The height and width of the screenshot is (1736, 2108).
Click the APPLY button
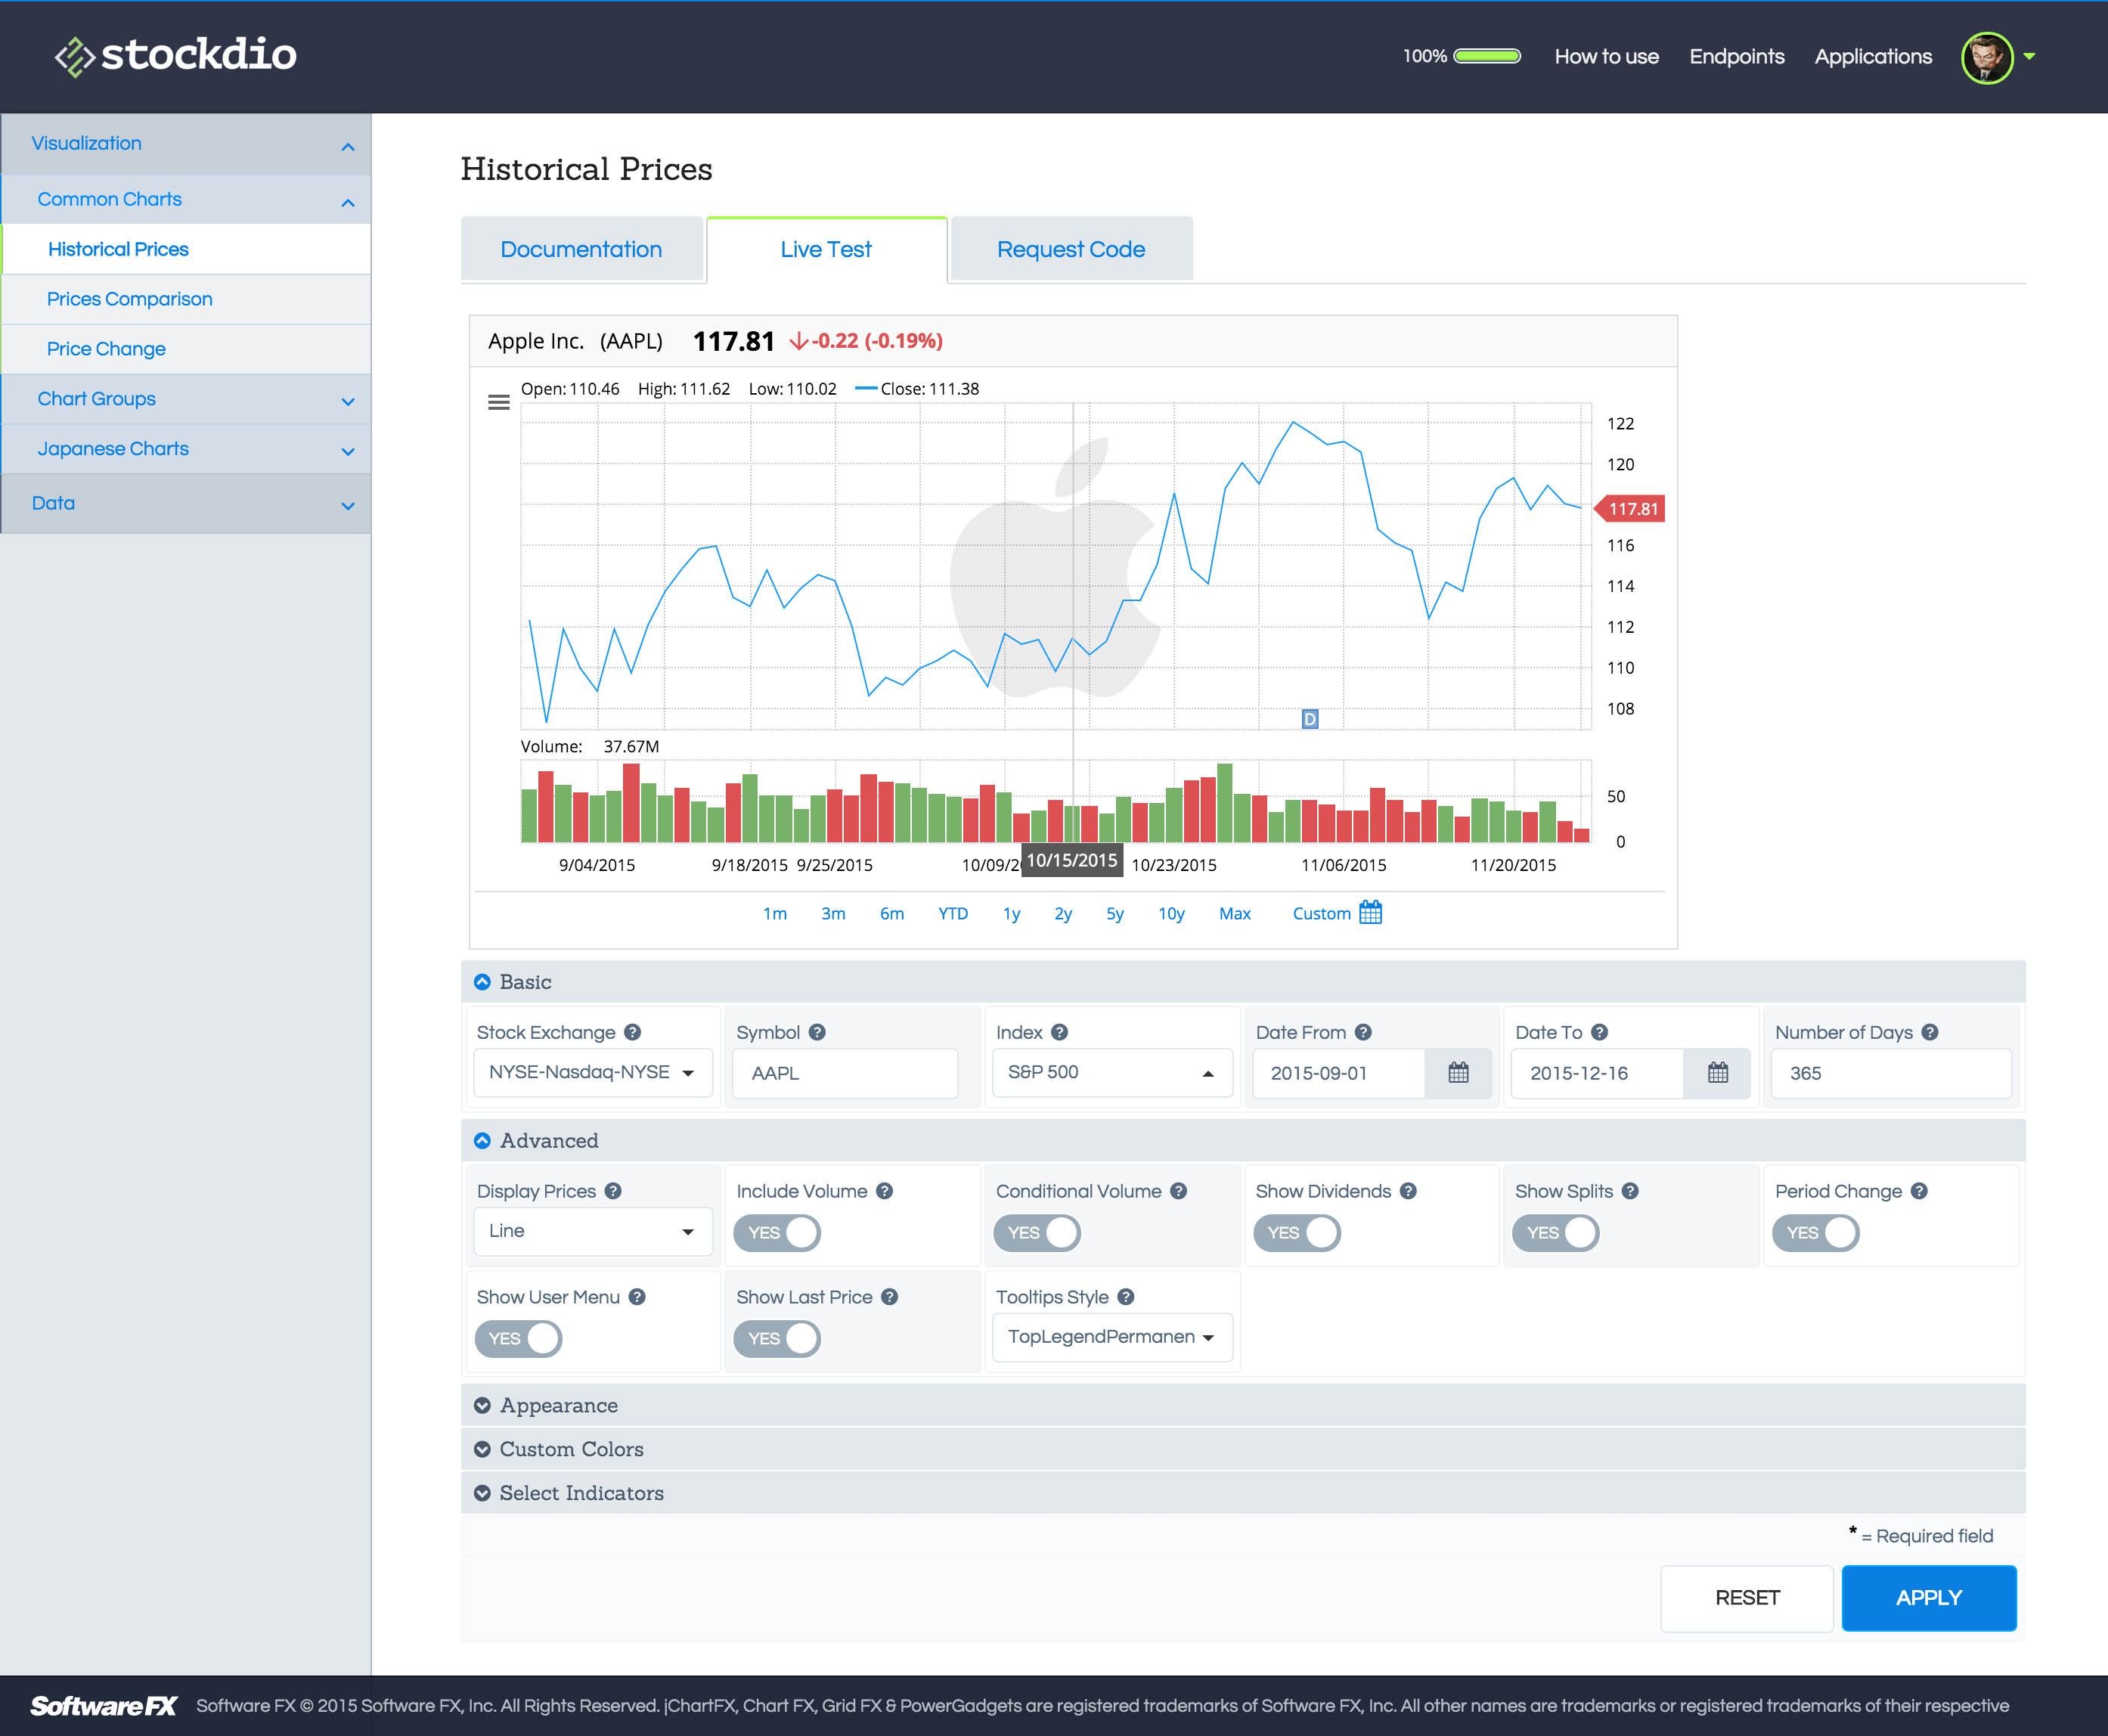(1928, 1598)
